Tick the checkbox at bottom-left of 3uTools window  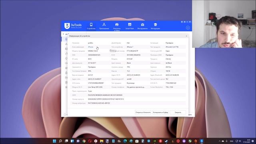coord(65,115)
